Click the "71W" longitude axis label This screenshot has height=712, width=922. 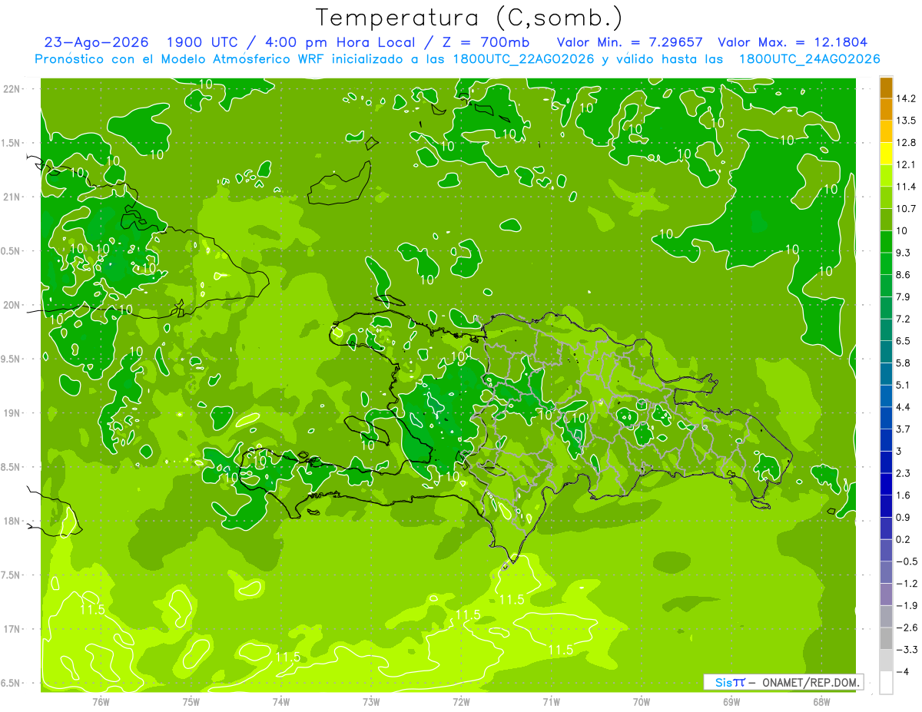pyautogui.click(x=551, y=701)
